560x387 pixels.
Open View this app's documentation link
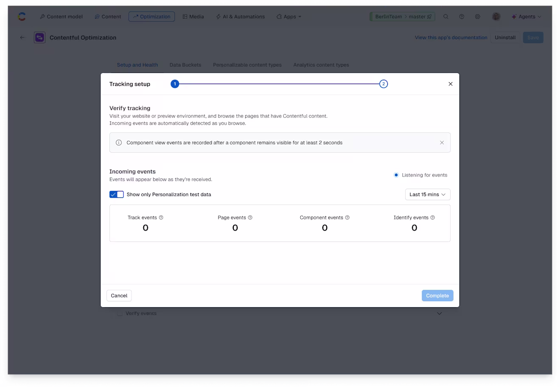pyautogui.click(x=451, y=37)
